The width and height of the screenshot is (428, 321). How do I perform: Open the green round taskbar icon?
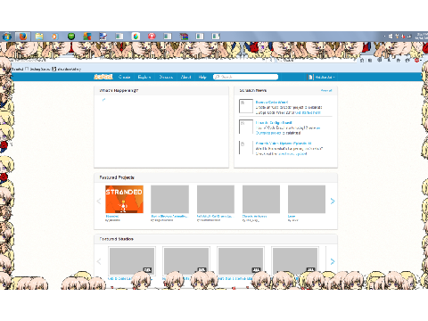[71, 37]
